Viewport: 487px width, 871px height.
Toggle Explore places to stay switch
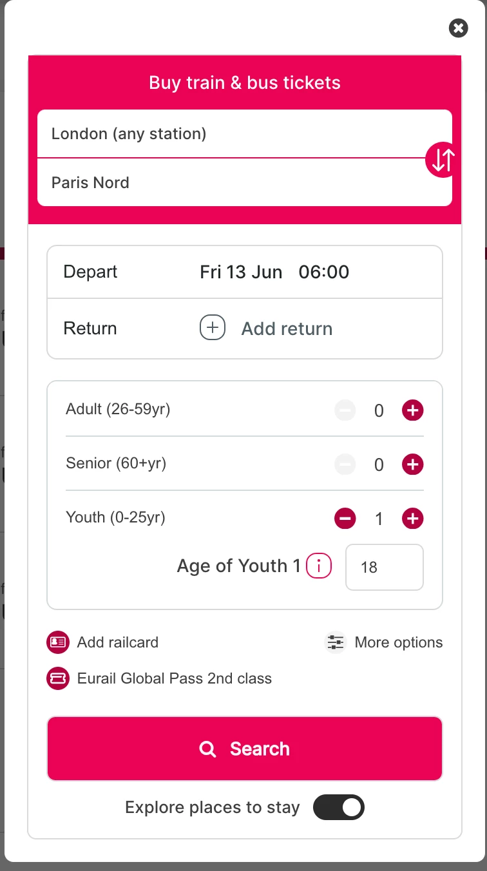(x=339, y=807)
